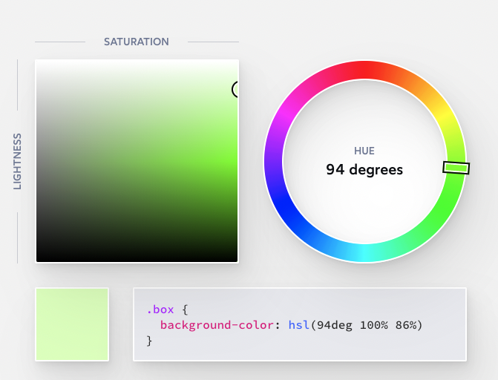
Task: Click the closing brace in code block
Action: 149,341
